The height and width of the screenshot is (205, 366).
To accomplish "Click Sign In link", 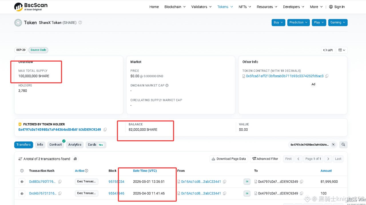I will pos(337,7).
